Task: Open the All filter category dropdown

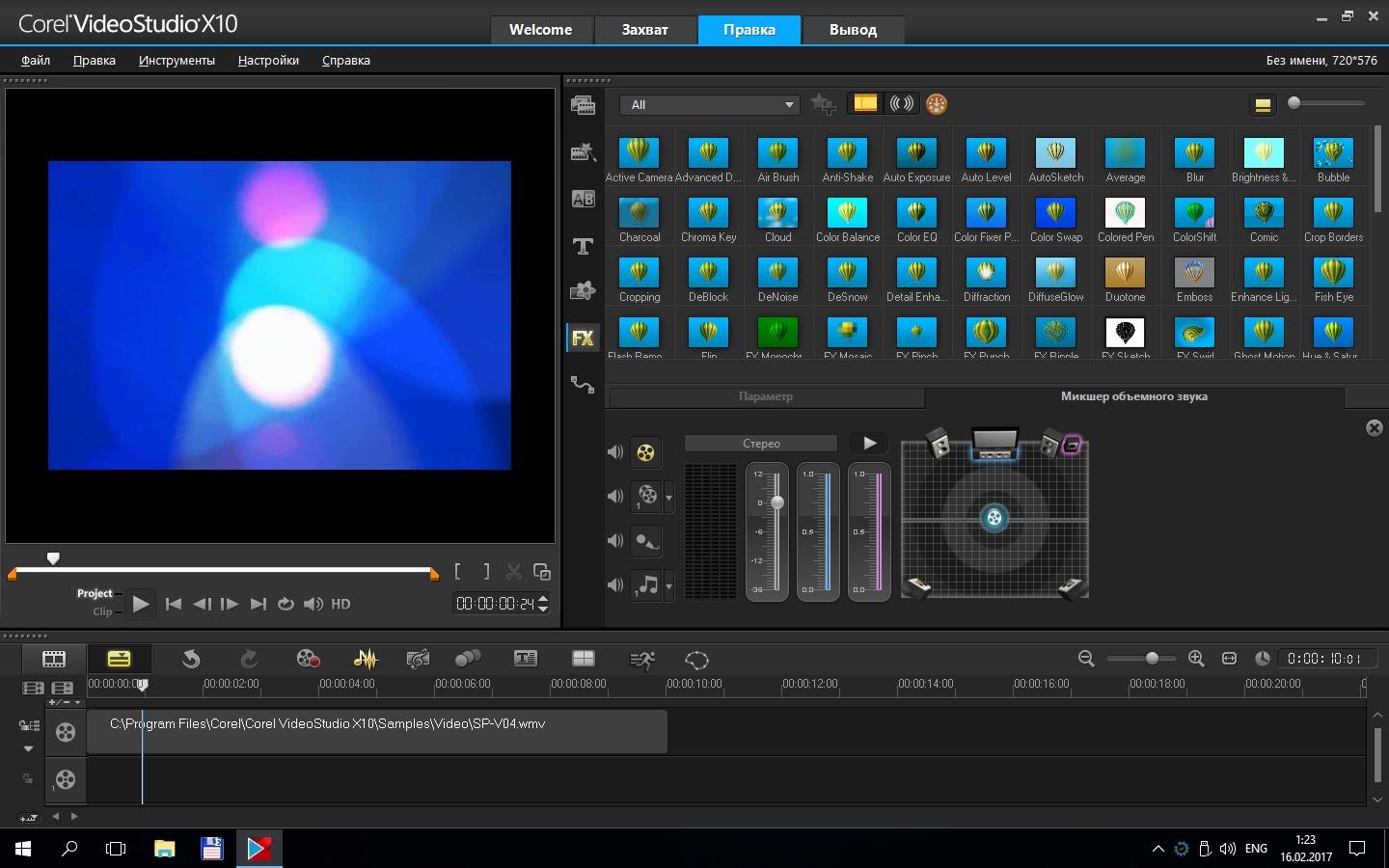Action: click(710, 104)
